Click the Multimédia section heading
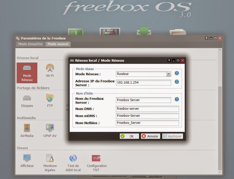This screenshot has height=179, width=234. pos(26,118)
